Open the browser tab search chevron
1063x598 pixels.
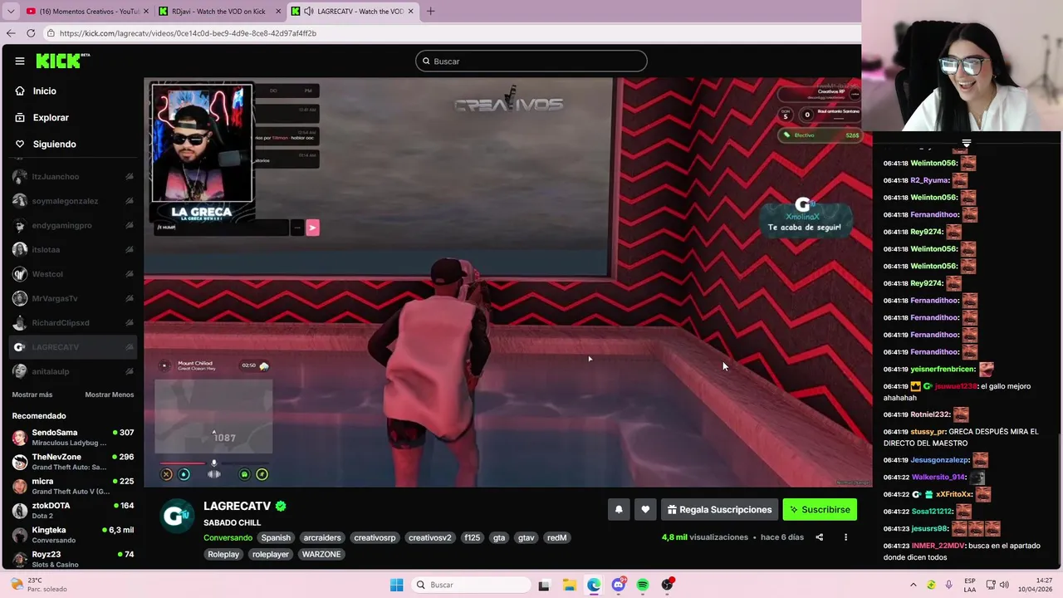click(x=11, y=12)
